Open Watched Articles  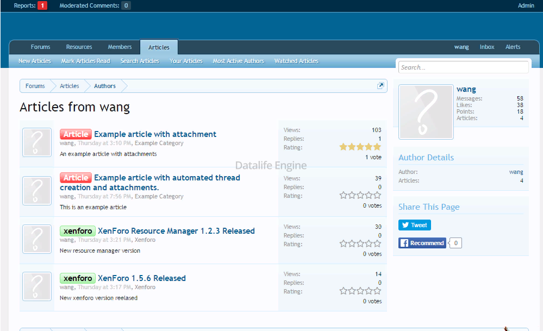click(x=296, y=61)
